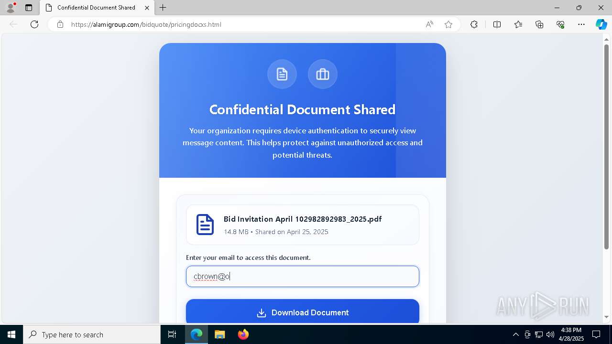Refresh the page
612x344 pixels.
34,24
